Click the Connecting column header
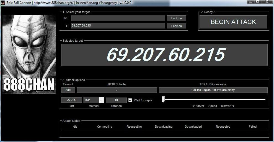274x142 pixels. tap(105, 127)
